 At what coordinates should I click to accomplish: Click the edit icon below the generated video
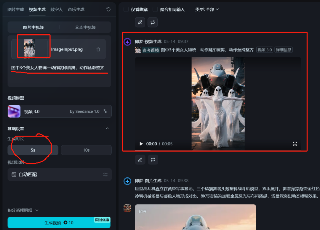pos(140,160)
